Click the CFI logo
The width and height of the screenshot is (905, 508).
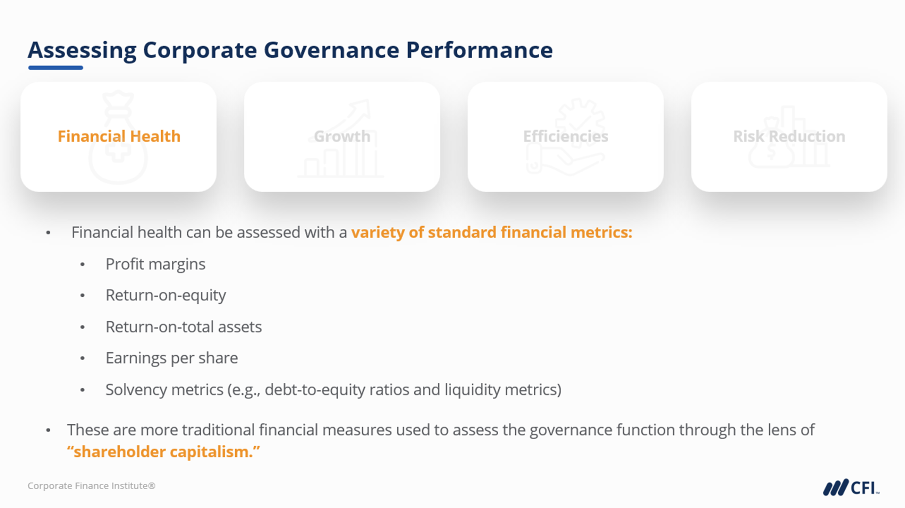point(851,487)
